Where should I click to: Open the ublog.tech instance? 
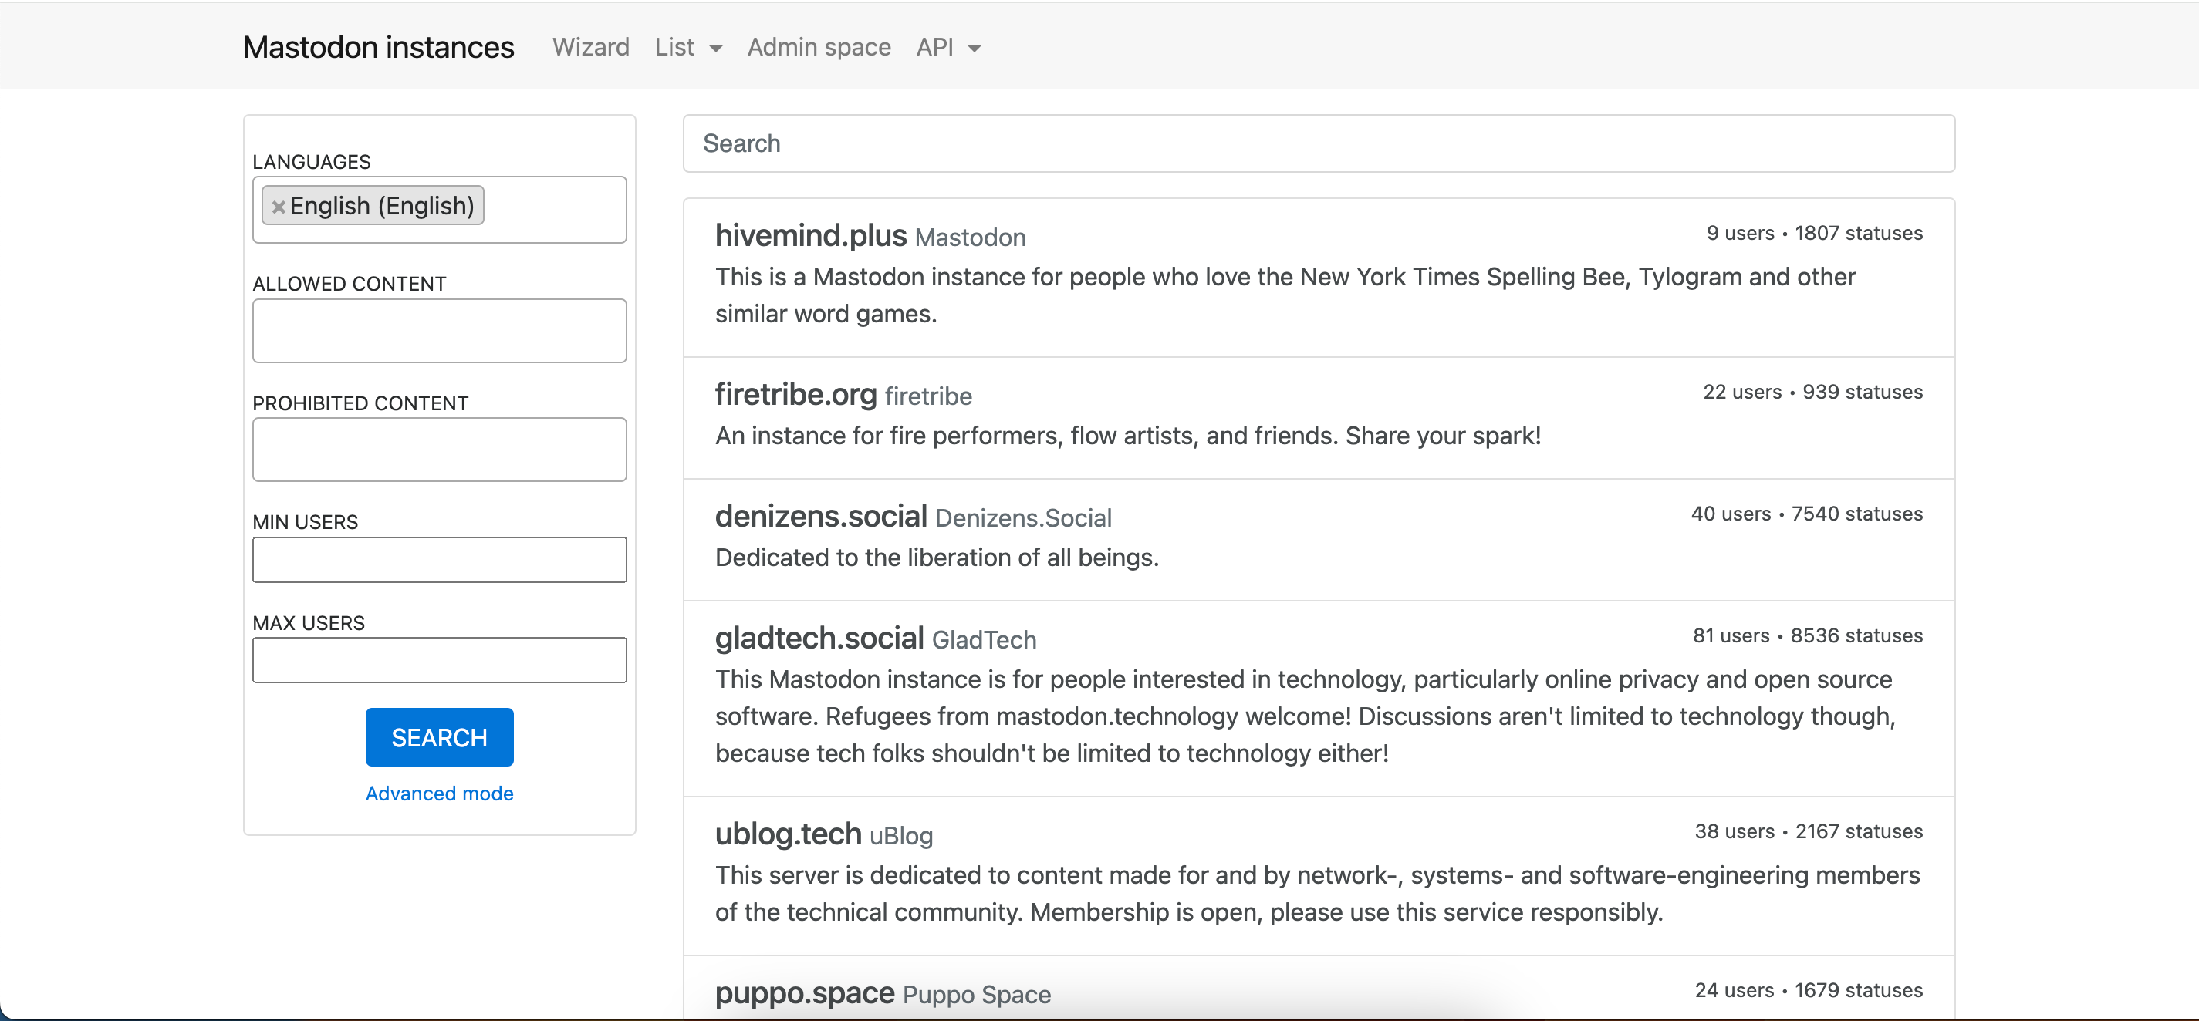tap(789, 834)
